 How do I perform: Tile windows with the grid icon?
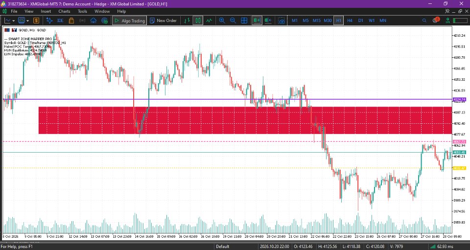pyautogui.click(x=244, y=21)
